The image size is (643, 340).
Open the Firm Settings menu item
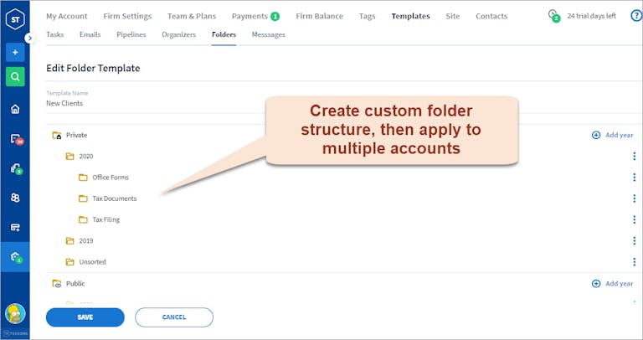click(x=126, y=16)
